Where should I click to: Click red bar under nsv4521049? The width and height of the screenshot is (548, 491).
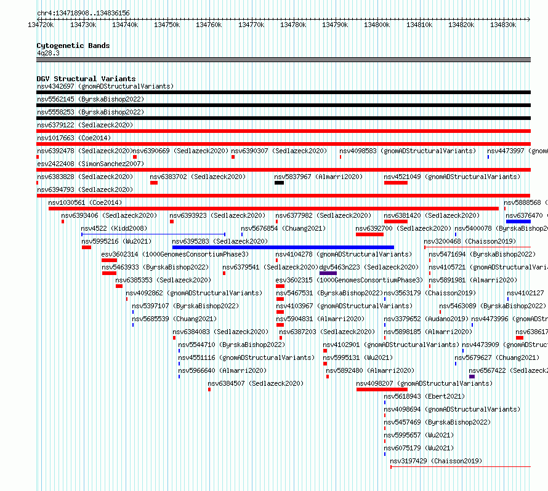(x=396, y=183)
